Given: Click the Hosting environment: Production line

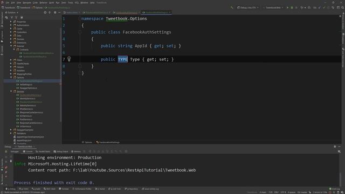Looking at the screenshot, I should pos(65,158).
